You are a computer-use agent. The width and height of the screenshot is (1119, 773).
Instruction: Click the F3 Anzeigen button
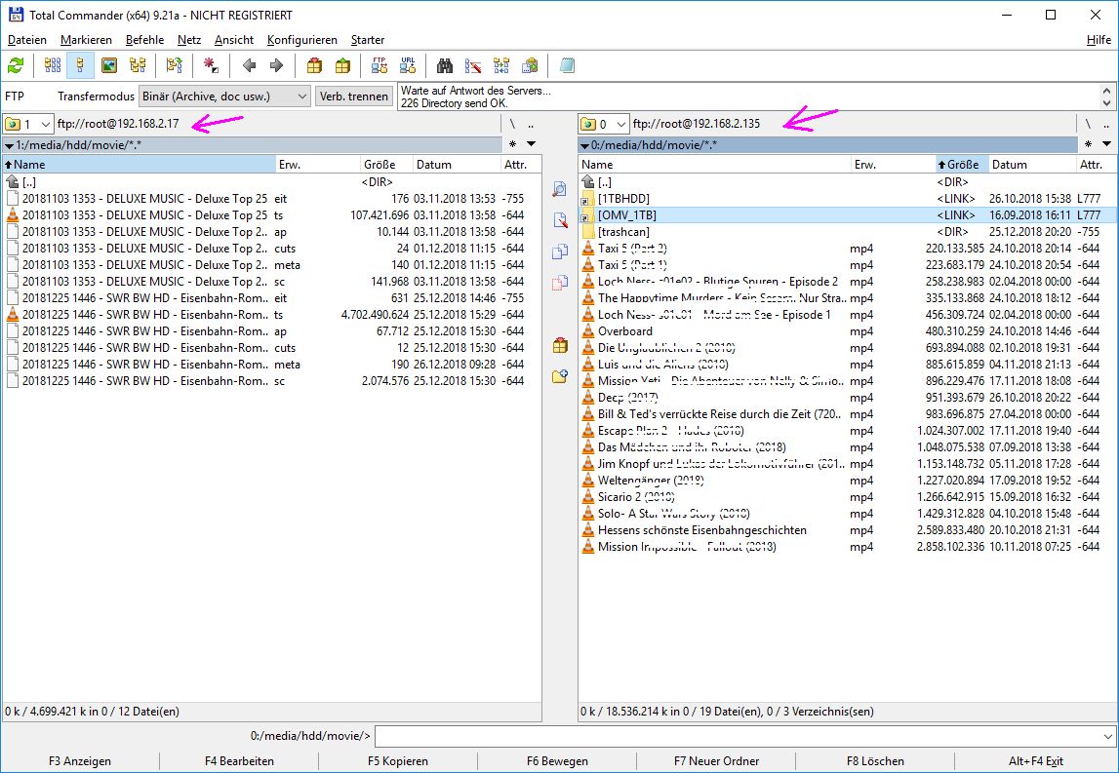pyautogui.click(x=80, y=761)
